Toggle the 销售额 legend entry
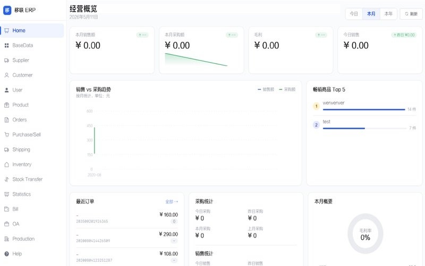Screen dimensions: 425x266 (x=266, y=89)
